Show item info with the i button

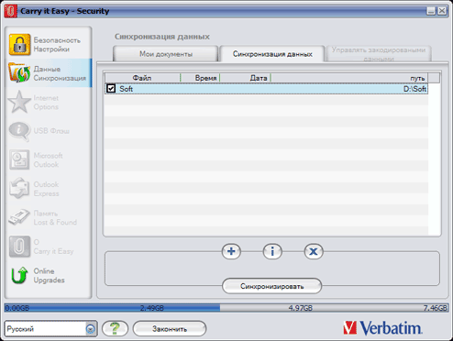click(x=272, y=251)
